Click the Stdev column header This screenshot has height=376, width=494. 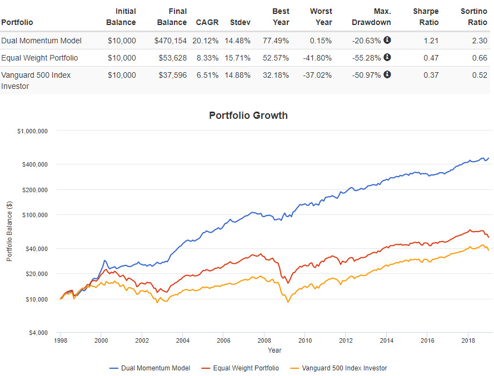tap(239, 22)
